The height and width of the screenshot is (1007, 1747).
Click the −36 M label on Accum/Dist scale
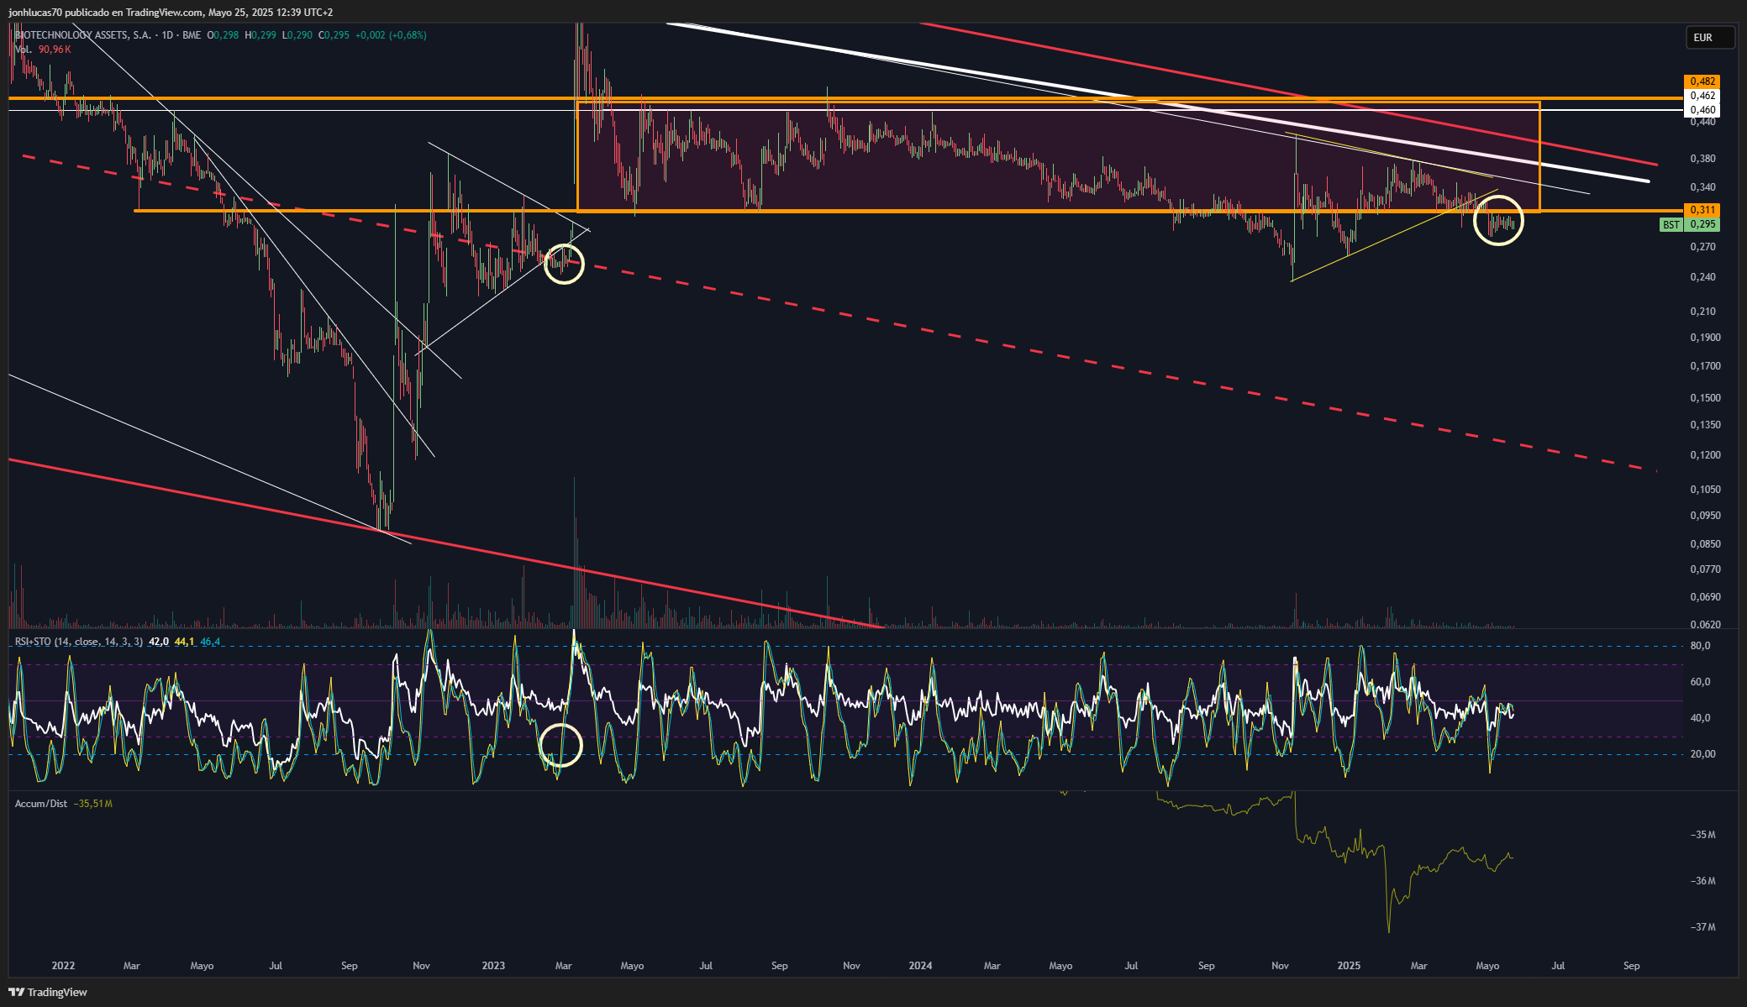point(1703,881)
